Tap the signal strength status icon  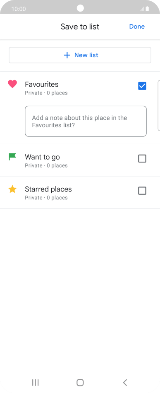tap(142, 9)
